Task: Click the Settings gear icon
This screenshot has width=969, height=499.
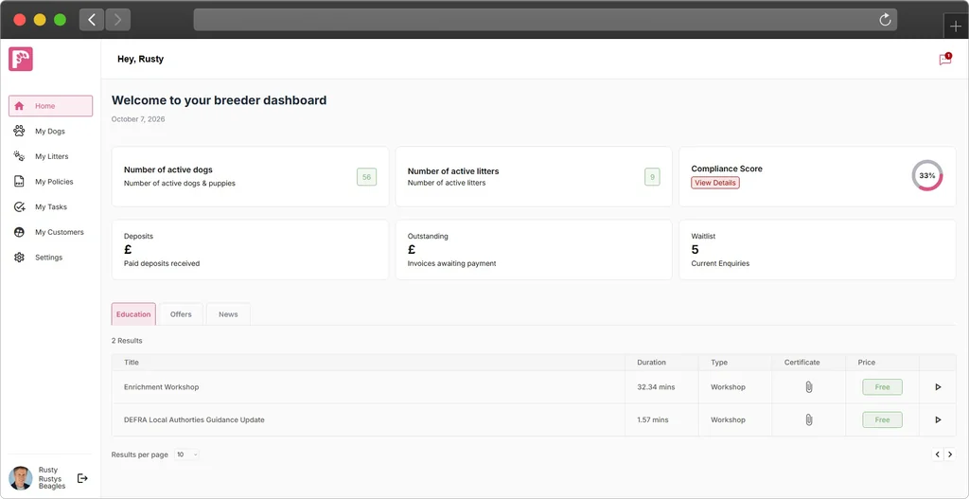Action: [x=19, y=258]
